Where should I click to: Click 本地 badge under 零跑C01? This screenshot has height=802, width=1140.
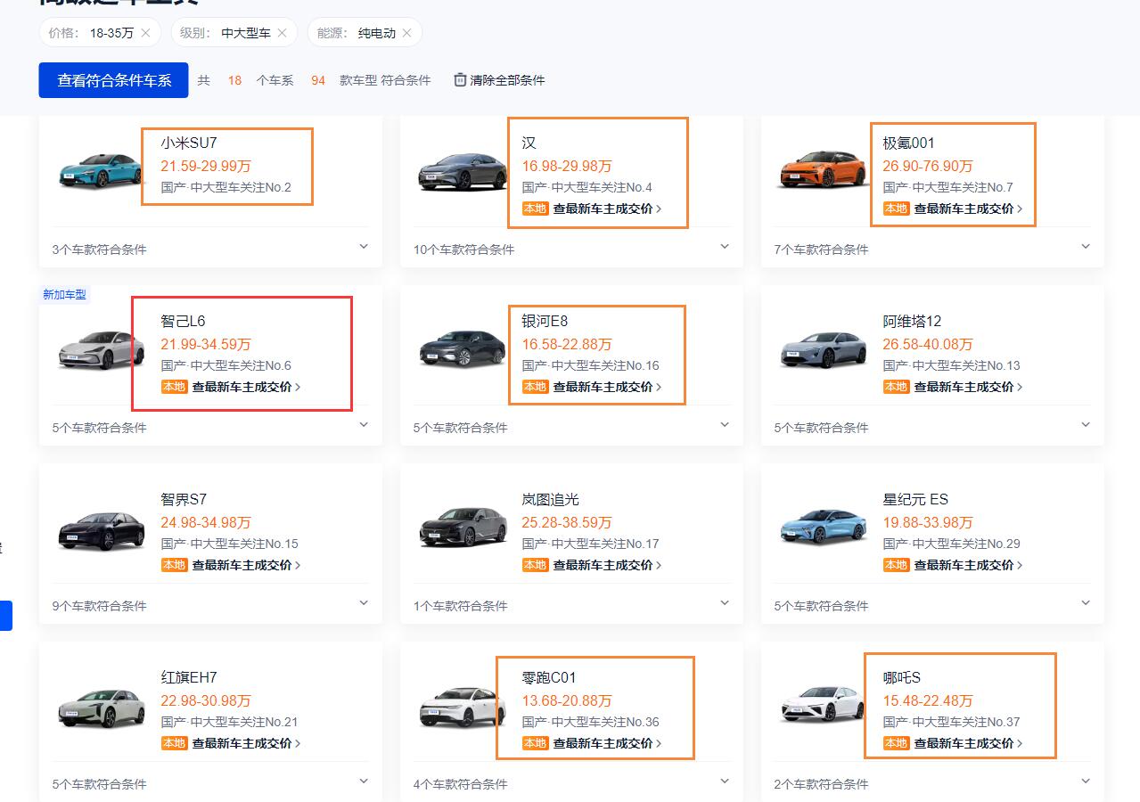click(x=535, y=743)
